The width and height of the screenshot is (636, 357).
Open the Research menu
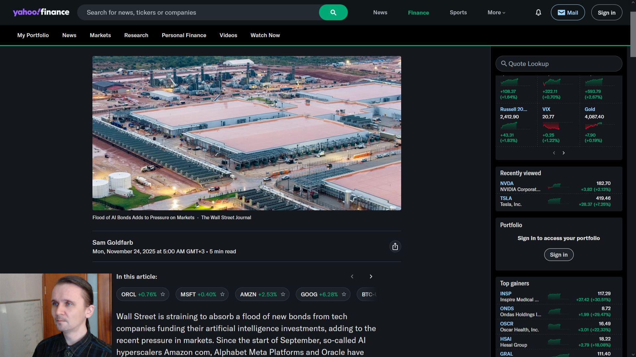point(136,35)
